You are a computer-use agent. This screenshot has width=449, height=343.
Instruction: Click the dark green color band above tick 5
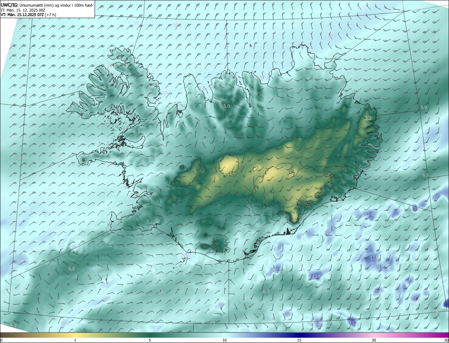click(x=150, y=335)
